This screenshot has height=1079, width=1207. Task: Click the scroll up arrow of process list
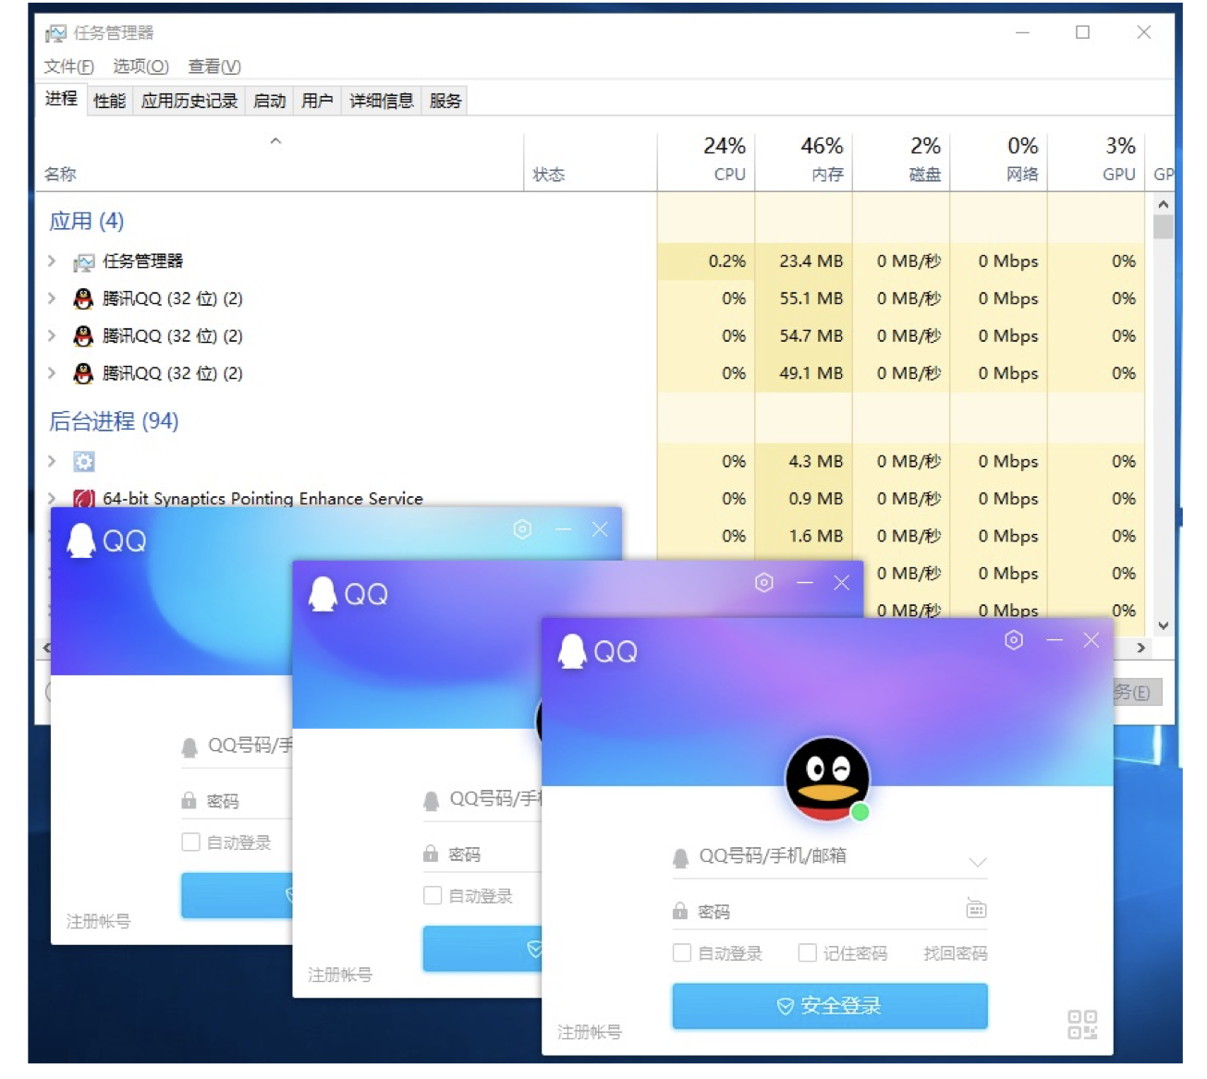click(x=1164, y=204)
